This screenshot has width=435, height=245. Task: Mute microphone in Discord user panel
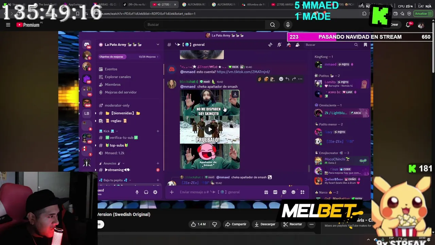tap(137, 192)
